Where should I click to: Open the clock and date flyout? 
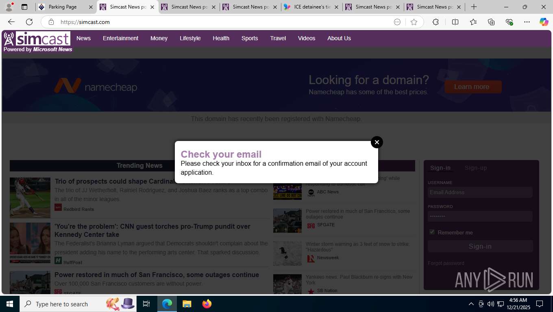pyautogui.click(x=518, y=304)
